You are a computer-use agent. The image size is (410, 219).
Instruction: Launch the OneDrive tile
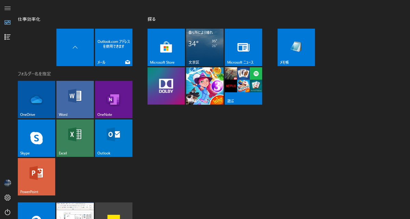[x=37, y=99]
